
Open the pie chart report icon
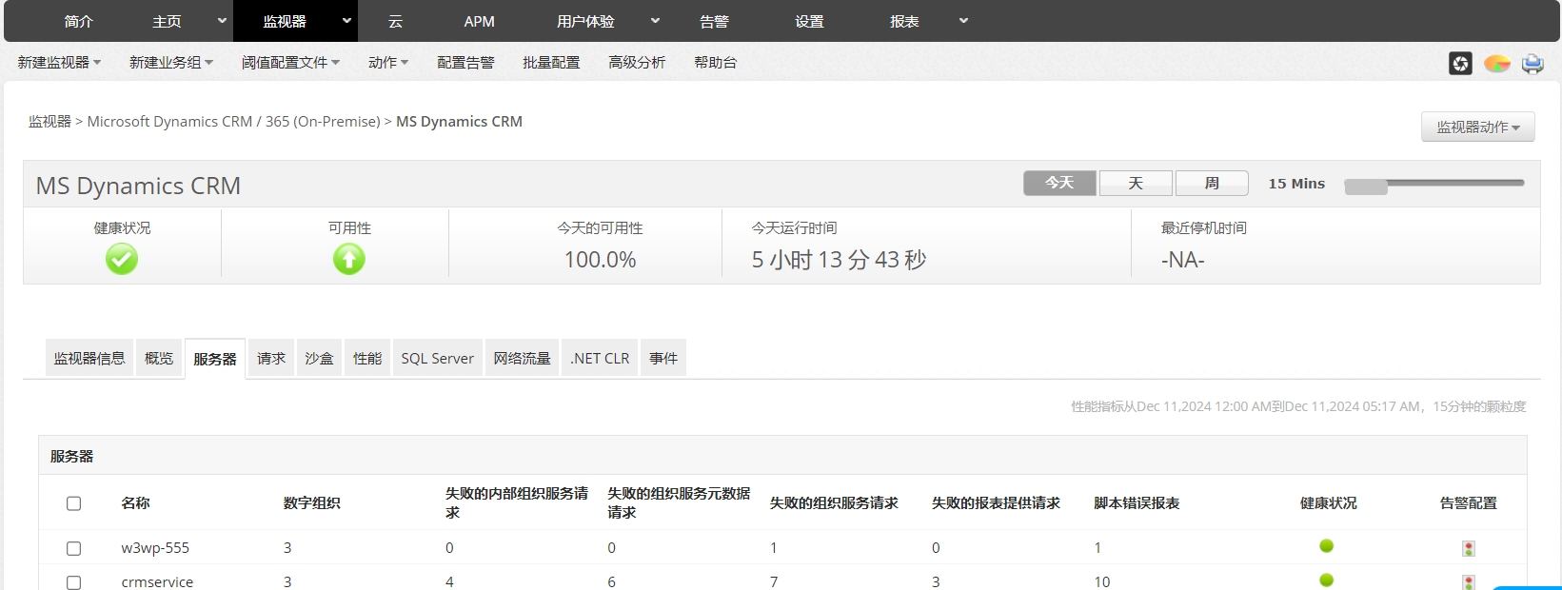[x=1497, y=64]
